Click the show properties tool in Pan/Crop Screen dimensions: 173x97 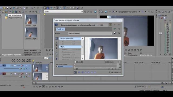click(56, 38)
